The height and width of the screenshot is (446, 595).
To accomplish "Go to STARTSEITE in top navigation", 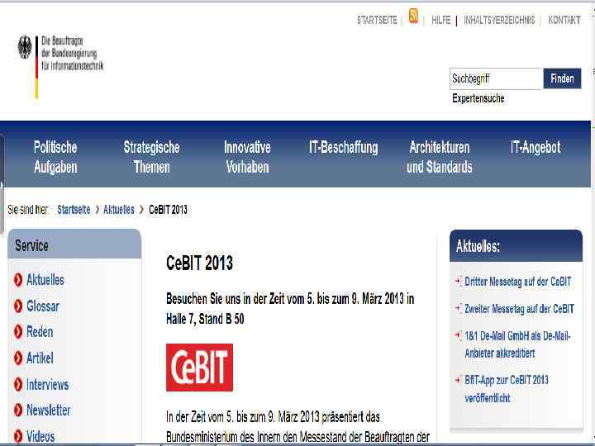I will pos(377,20).
